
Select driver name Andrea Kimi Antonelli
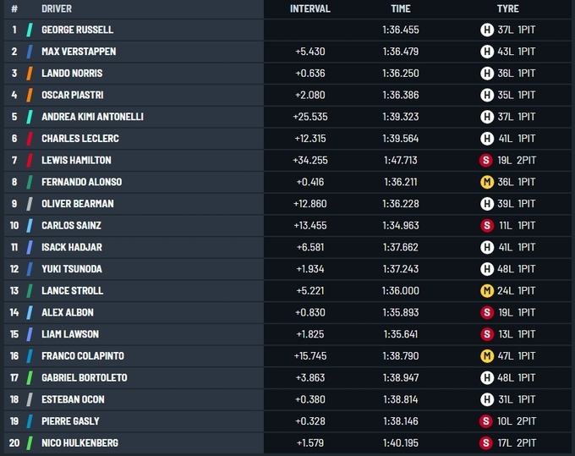tap(92, 117)
